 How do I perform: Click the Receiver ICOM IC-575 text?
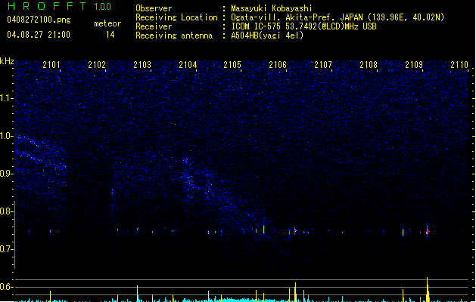pos(303,26)
